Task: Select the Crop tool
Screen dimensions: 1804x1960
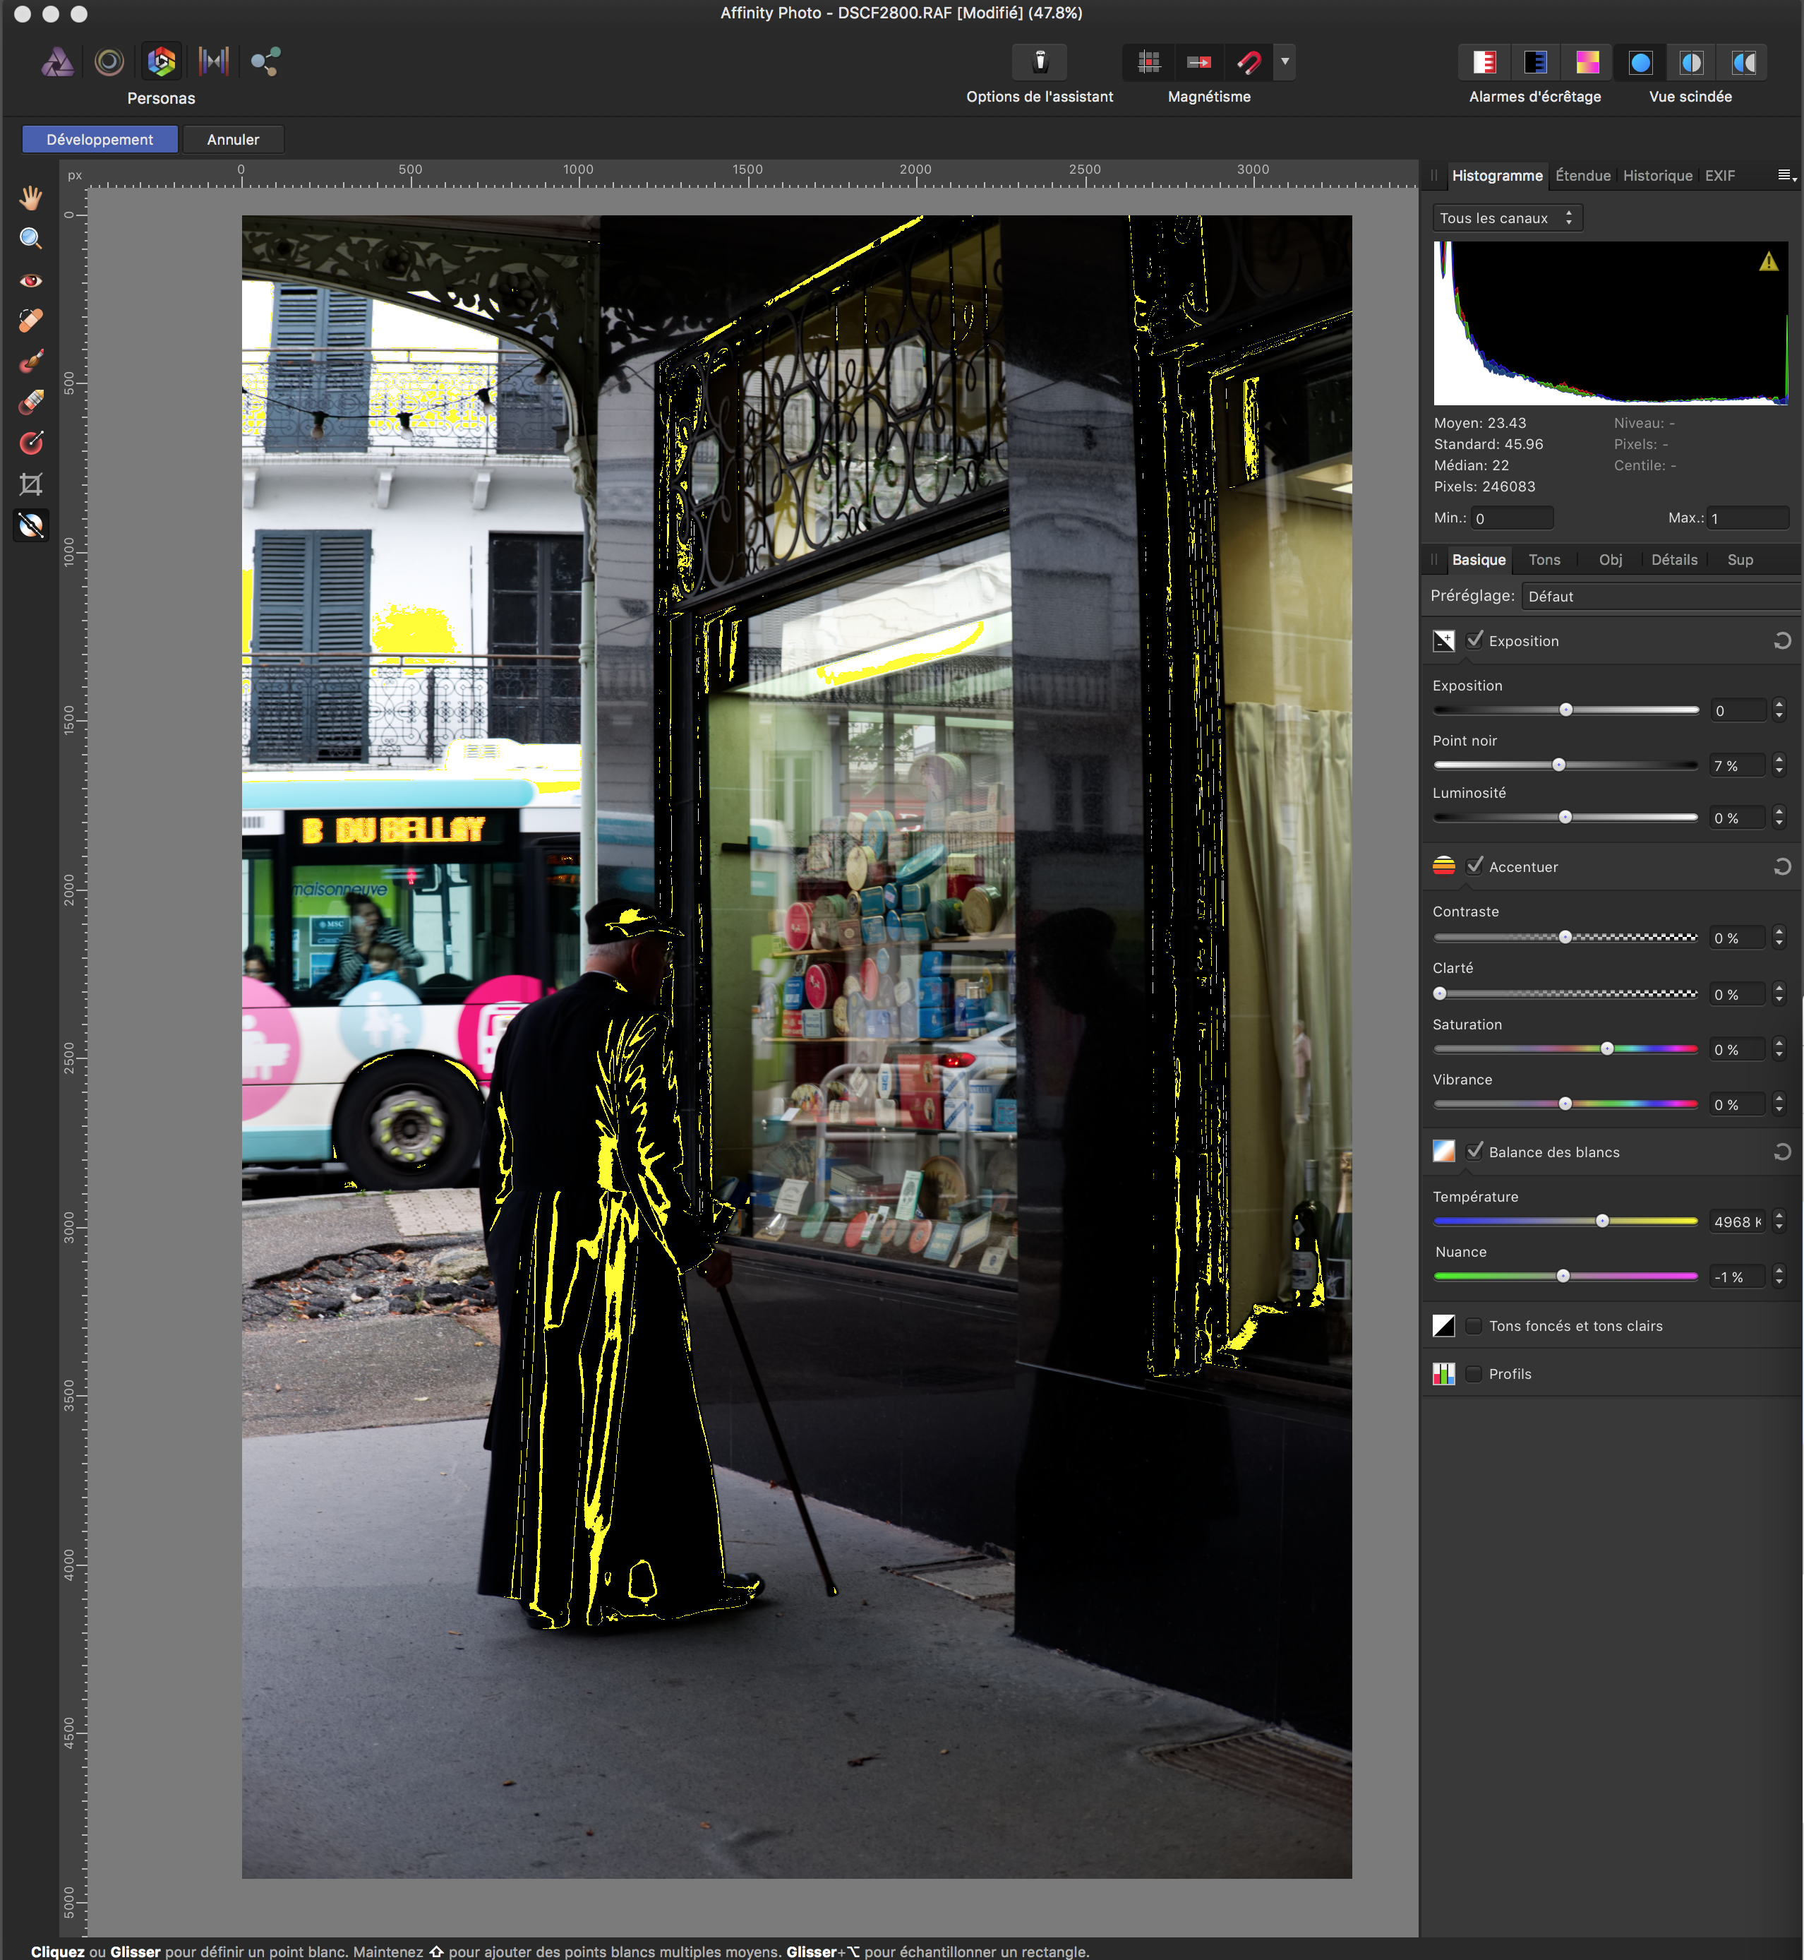Action: (x=30, y=484)
